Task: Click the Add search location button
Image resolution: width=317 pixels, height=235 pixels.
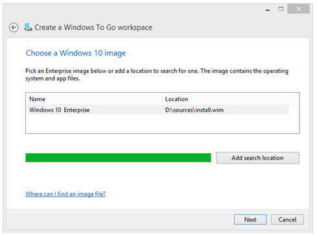Action: (x=257, y=158)
